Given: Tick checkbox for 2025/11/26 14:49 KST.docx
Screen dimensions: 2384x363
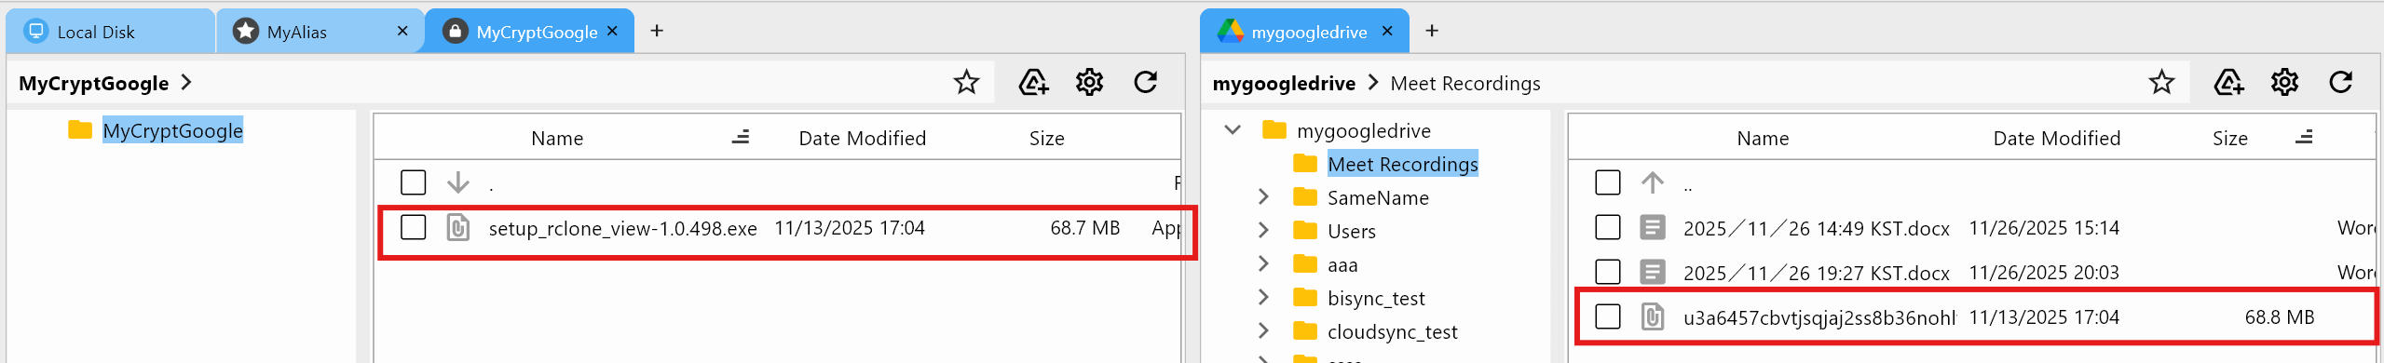Looking at the screenshot, I should coord(1608,227).
